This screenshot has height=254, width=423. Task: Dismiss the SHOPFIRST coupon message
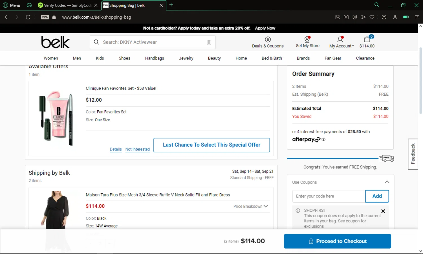[383, 211]
